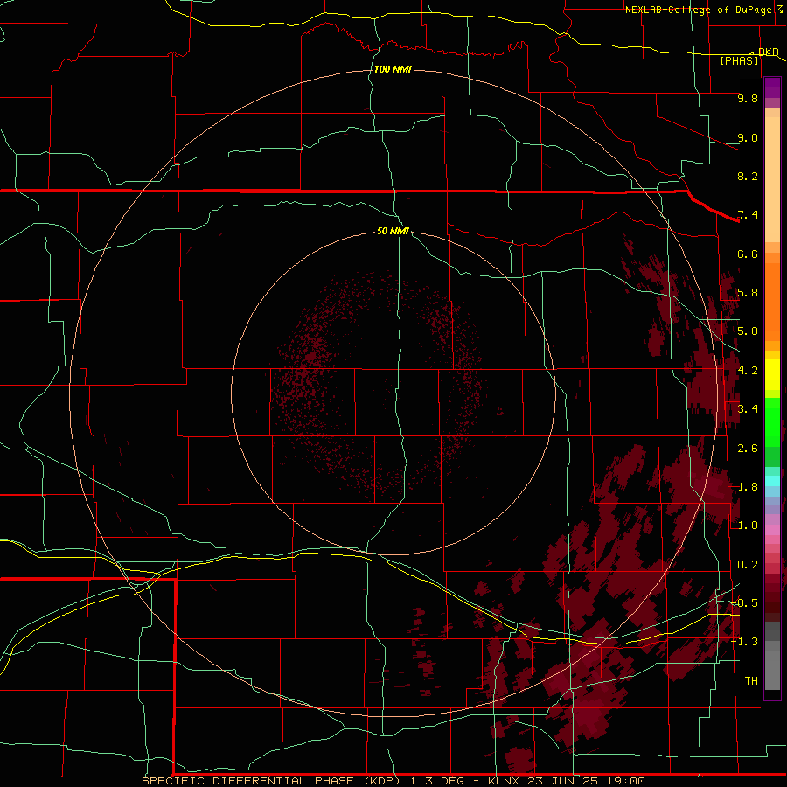Click the -0.5 legend value
787x787 pixels.
(744, 603)
